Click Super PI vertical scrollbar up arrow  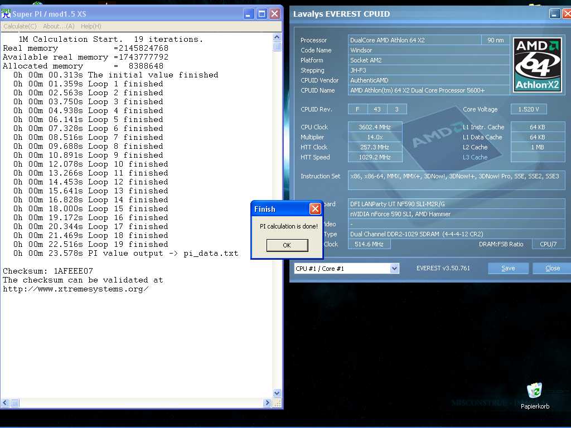pos(277,37)
